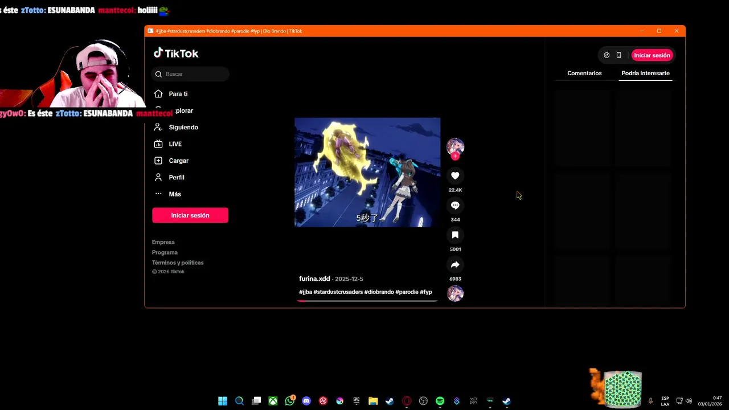Focus the Buscar search field
The width and height of the screenshot is (729, 410).
[x=190, y=74]
